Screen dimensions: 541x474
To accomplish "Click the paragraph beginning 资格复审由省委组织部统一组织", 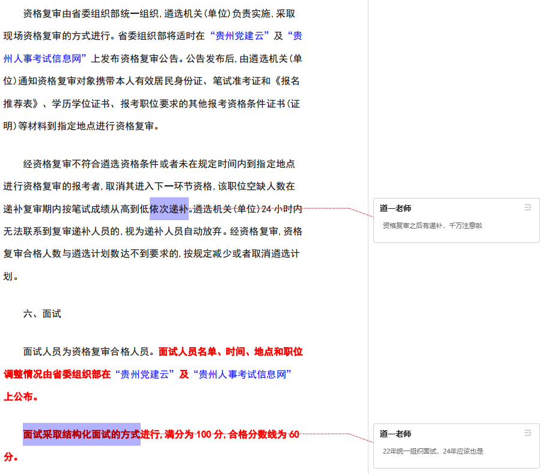I will click(159, 13).
